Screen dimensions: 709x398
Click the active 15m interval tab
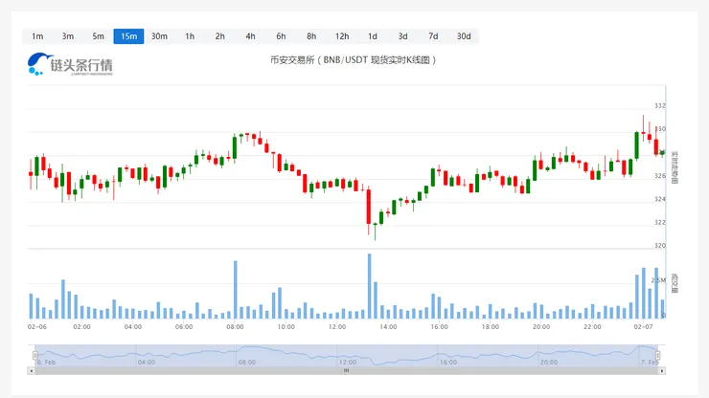tap(129, 36)
